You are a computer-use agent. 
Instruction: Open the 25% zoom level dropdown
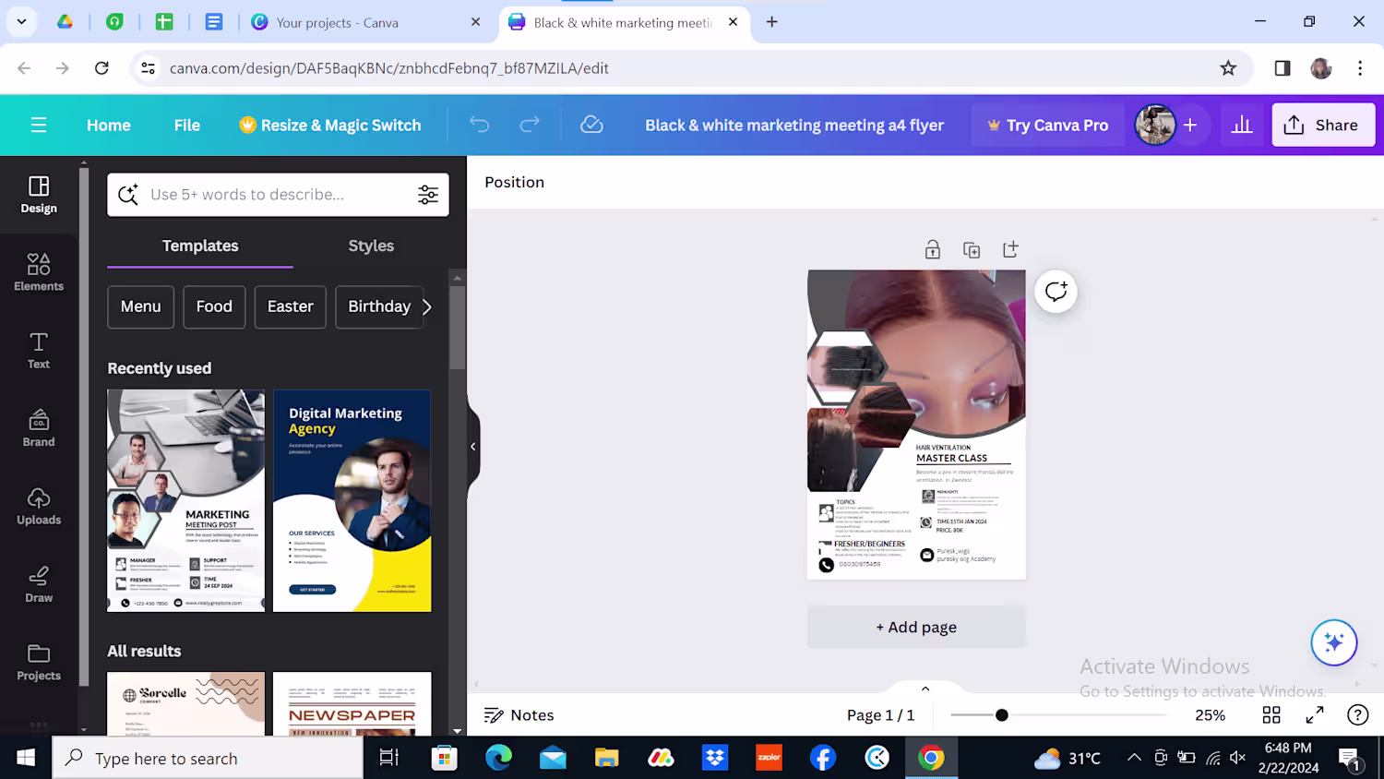[1211, 715]
